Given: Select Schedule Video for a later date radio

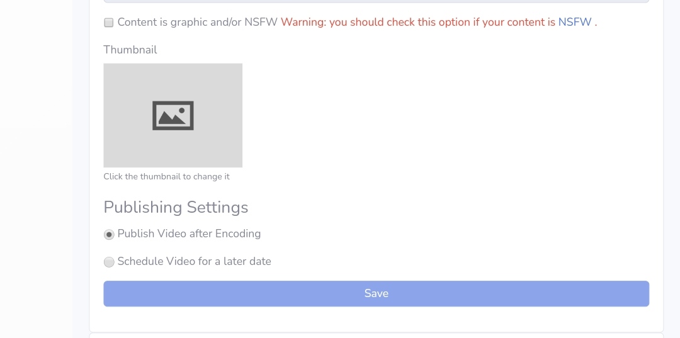Looking at the screenshot, I should coord(109,262).
